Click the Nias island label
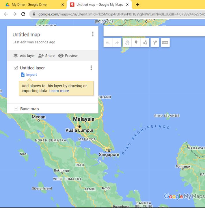205x208 pixels. pos(23,154)
